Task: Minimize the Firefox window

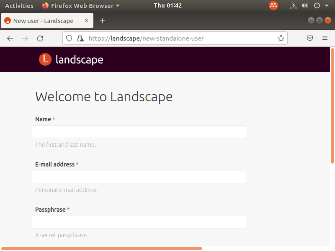Action: [x=311, y=20]
